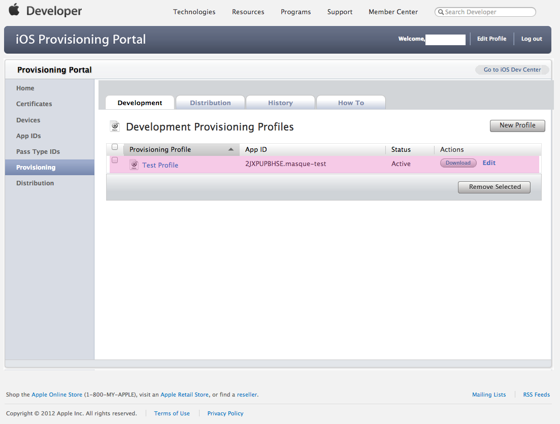Open the Apple Online Store link
Screen dimensions: 560x424
point(57,395)
